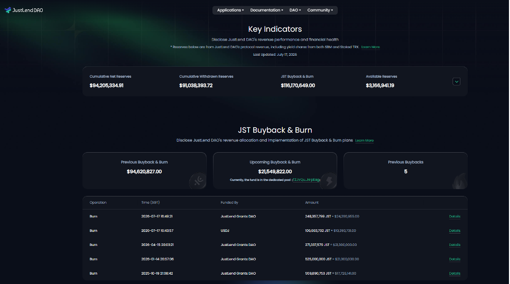Open Learn More link under Key Indicators
Viewport: 510px width, 284px height.
pyautogui.click(x=371, y=47)
